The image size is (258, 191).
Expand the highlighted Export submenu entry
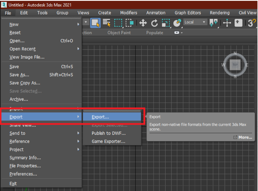pyautogui.click(x=42, y=117)
